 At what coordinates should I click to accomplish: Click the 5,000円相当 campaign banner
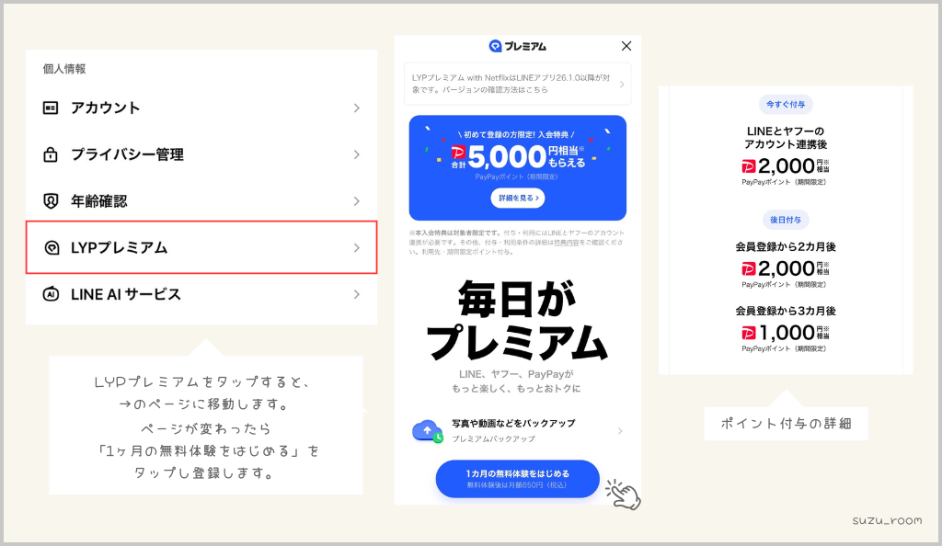[x=517, y=168]
